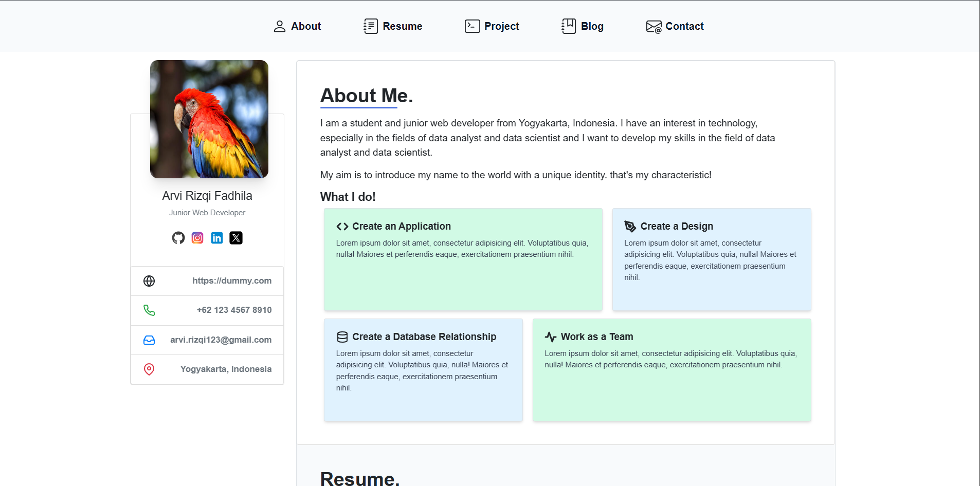
Task: Click the pen tool icon on the Design card
Action: (630, 227)
